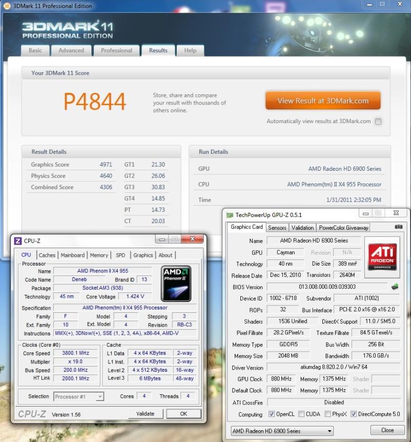This screenshot has height=442, width=411.
Task: Click the GPU-Z title bar icon
Action: (230, 215)
